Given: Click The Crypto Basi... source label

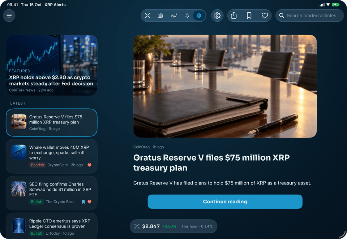Looking at the screenshot, I should click(61, 202).
